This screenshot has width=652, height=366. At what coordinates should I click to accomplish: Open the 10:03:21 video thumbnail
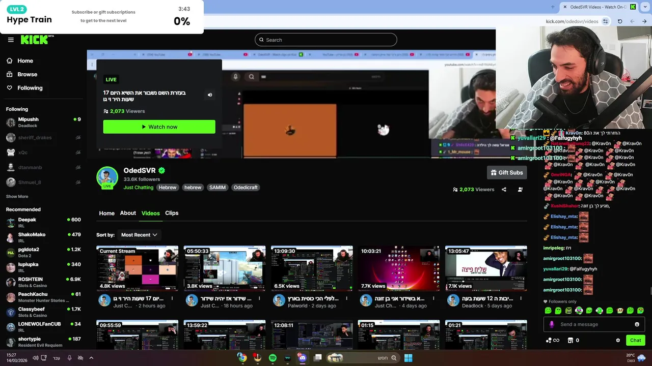[x=399, y=269]
